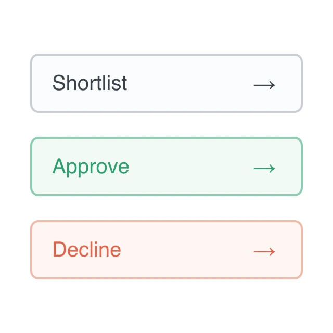Tap the right-pointing arrow beside Approve

(264, 169)
